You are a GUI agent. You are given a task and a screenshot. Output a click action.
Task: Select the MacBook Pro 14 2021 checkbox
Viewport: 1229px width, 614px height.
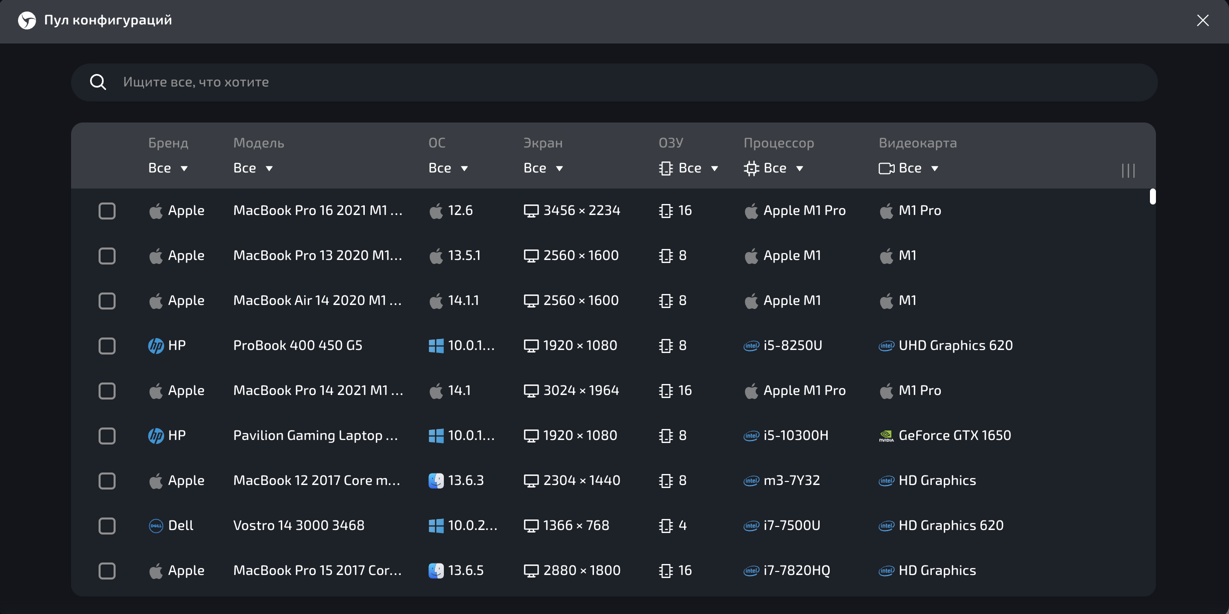click(107, 391)
